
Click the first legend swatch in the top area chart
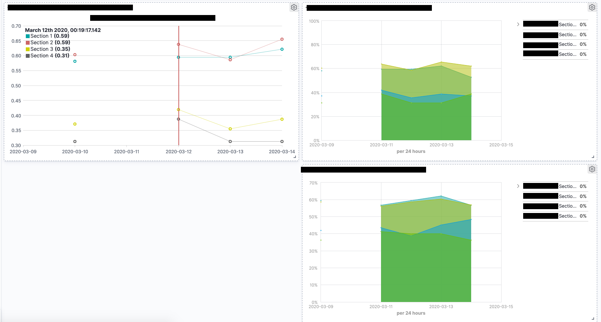pyautogui.click(x=540, y=23)
